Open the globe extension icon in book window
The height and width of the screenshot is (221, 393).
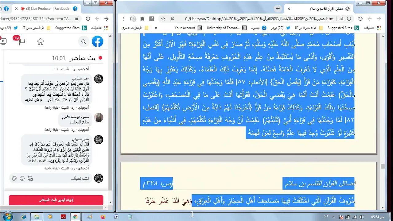click(x=133, y=19)
